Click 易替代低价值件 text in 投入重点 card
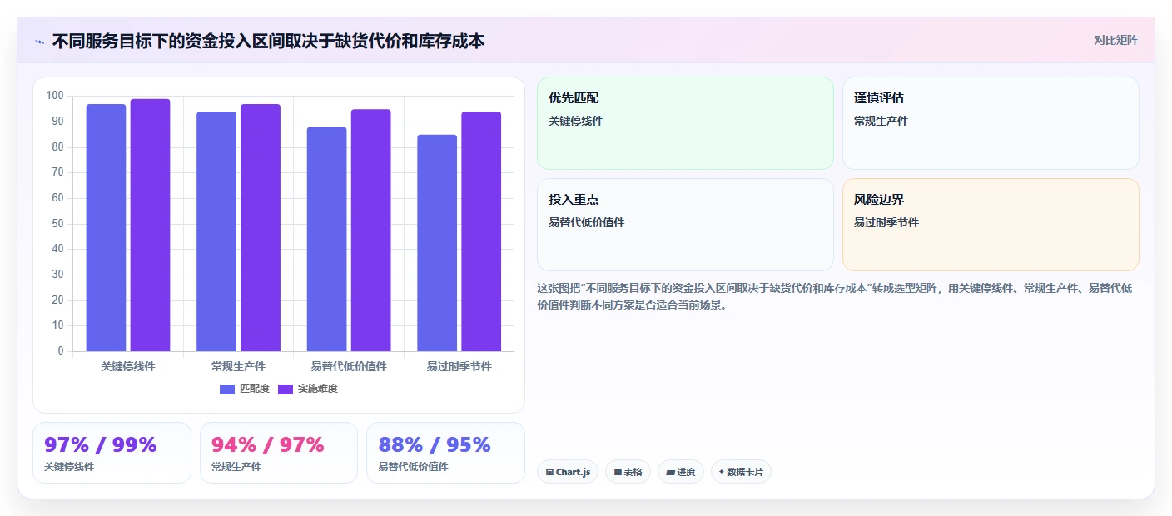The image size is (1172, 516). [587, 222]
